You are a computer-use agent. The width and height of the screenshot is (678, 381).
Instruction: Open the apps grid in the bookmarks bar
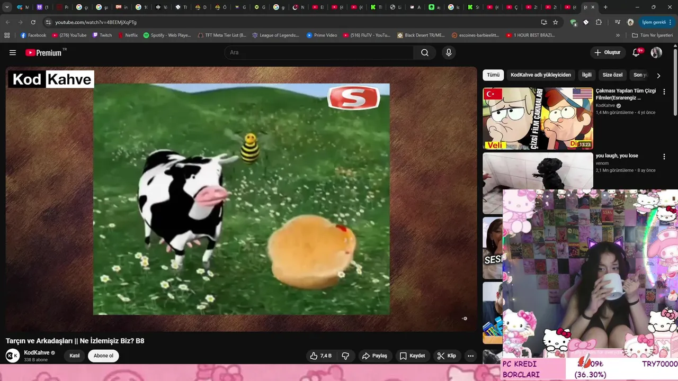(x=7, y=35)
